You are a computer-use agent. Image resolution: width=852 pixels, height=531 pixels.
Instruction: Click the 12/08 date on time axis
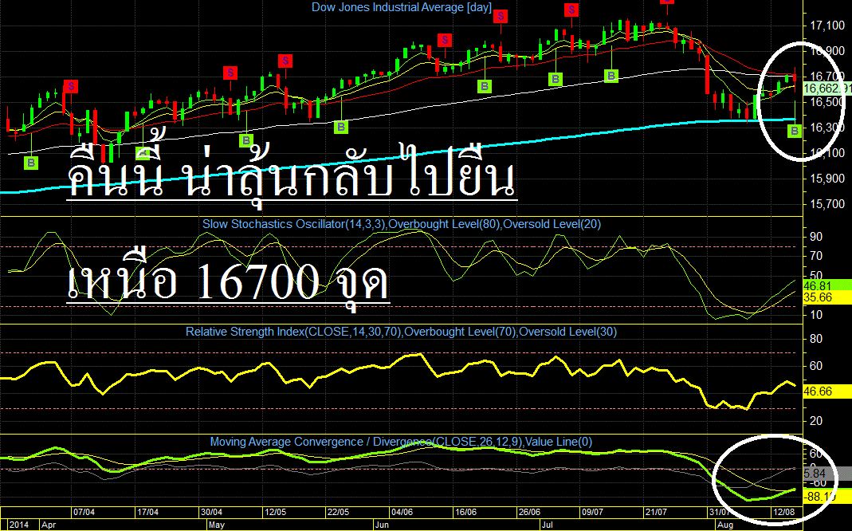pos(783,512)
